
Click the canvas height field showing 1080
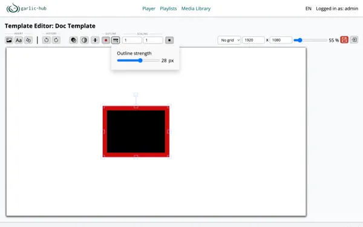(x=281, y=40)
